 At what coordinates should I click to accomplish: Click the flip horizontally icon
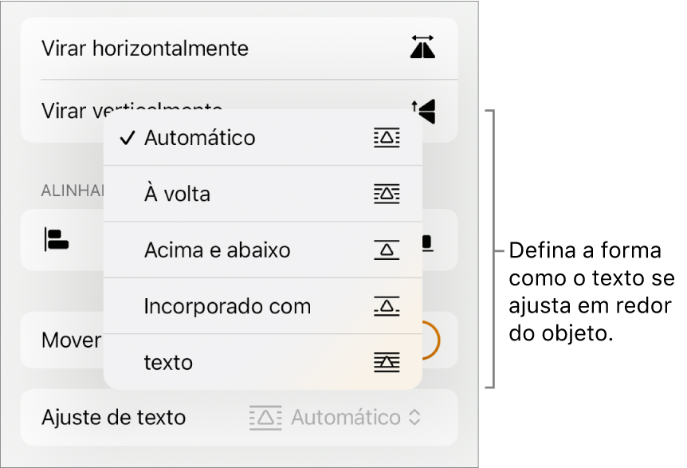pos(424,49)
